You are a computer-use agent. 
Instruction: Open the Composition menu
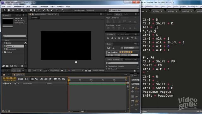click(x=18, y=7)
